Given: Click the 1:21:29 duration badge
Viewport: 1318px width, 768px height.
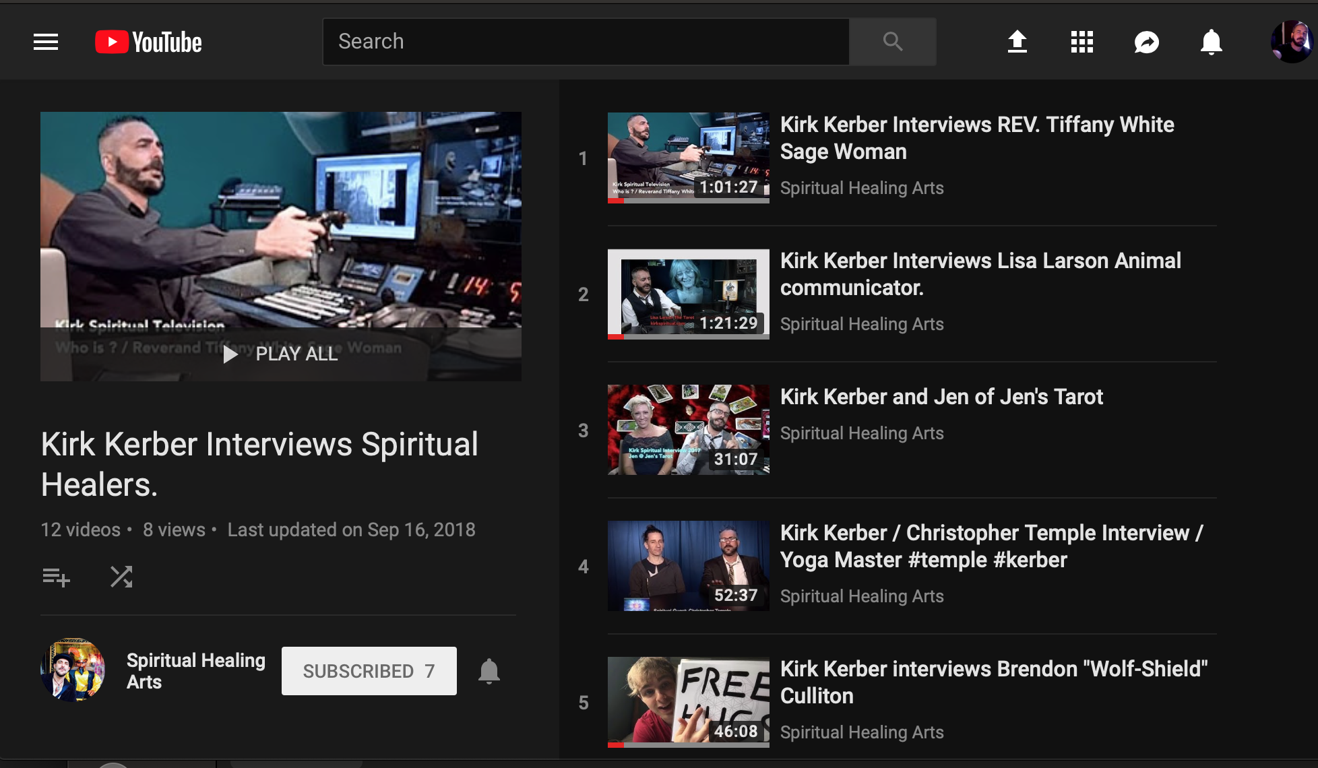Looking at the screenshot, I should click(728, 323).
